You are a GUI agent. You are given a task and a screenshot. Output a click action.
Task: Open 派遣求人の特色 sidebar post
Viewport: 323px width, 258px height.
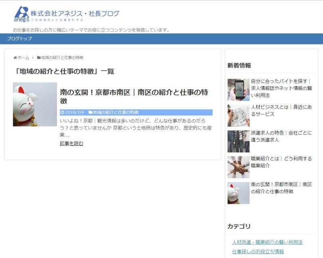pos(281,136)
